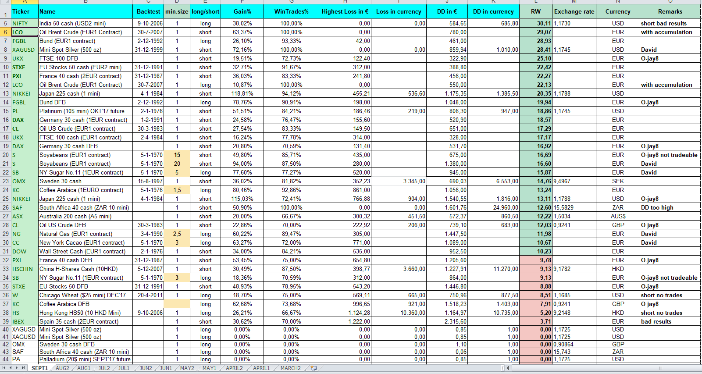Jump to the last sheet tab arrow
This screenshot has width=702, height=374.
(24, 368)
